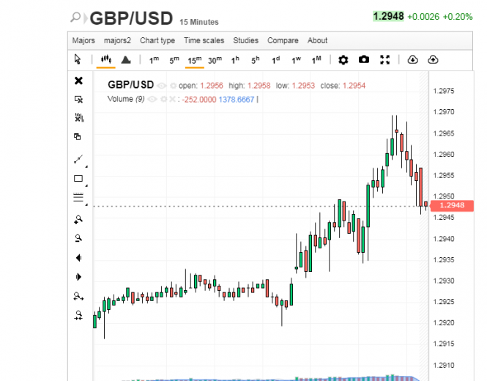
Task: Toggle GBP/USD series visibility eye icon
Action: [162, 86]
